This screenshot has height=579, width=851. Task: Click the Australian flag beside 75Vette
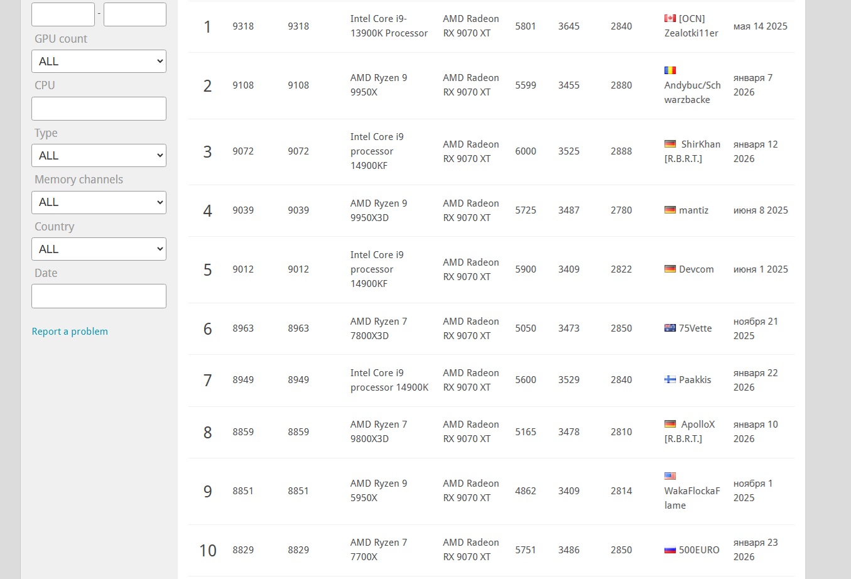pyautogui.click(x=670, y=328)
